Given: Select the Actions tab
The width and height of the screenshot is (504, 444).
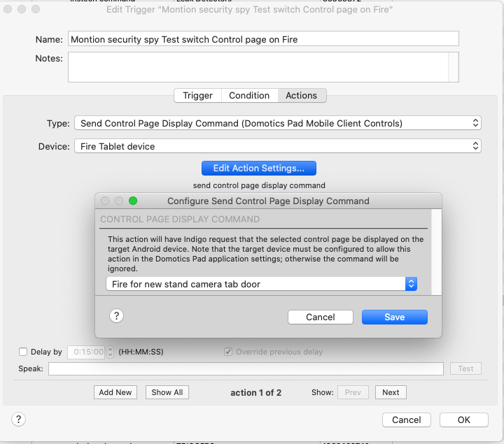Looking at the screenshot, I should pos(302,96).
